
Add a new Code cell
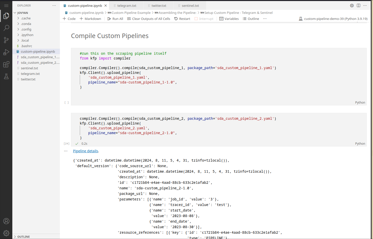tap(69, 19)
